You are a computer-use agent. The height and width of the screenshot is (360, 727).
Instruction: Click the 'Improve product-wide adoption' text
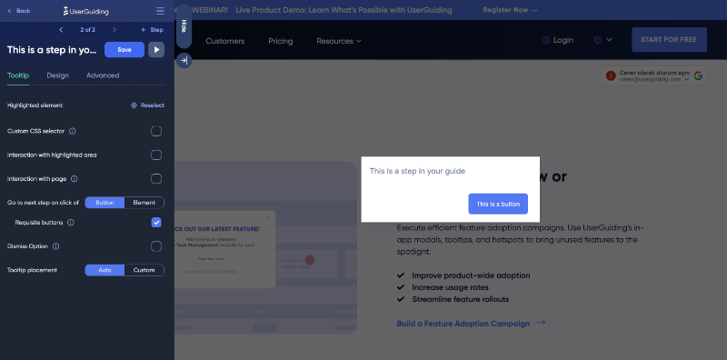tap(471, 275)
